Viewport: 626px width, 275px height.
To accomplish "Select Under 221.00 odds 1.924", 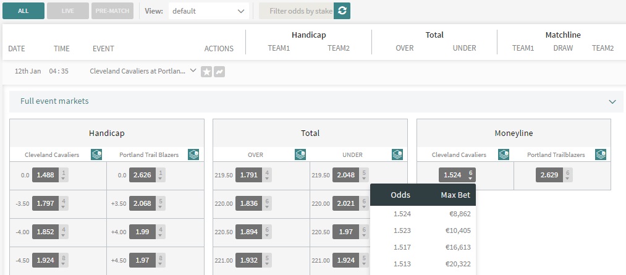I will (345, 260).
